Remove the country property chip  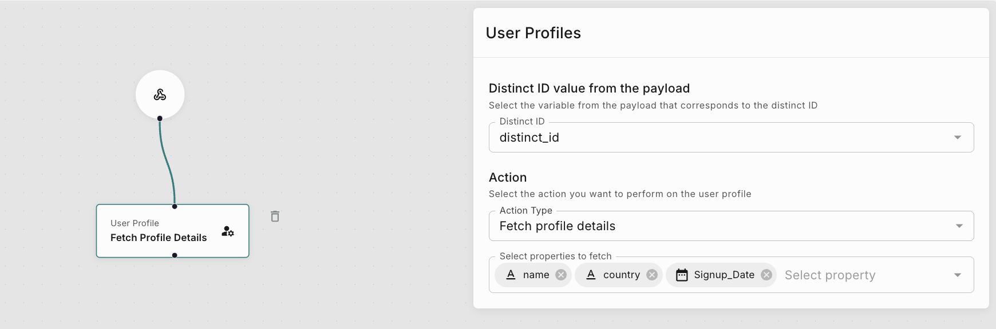652,275
